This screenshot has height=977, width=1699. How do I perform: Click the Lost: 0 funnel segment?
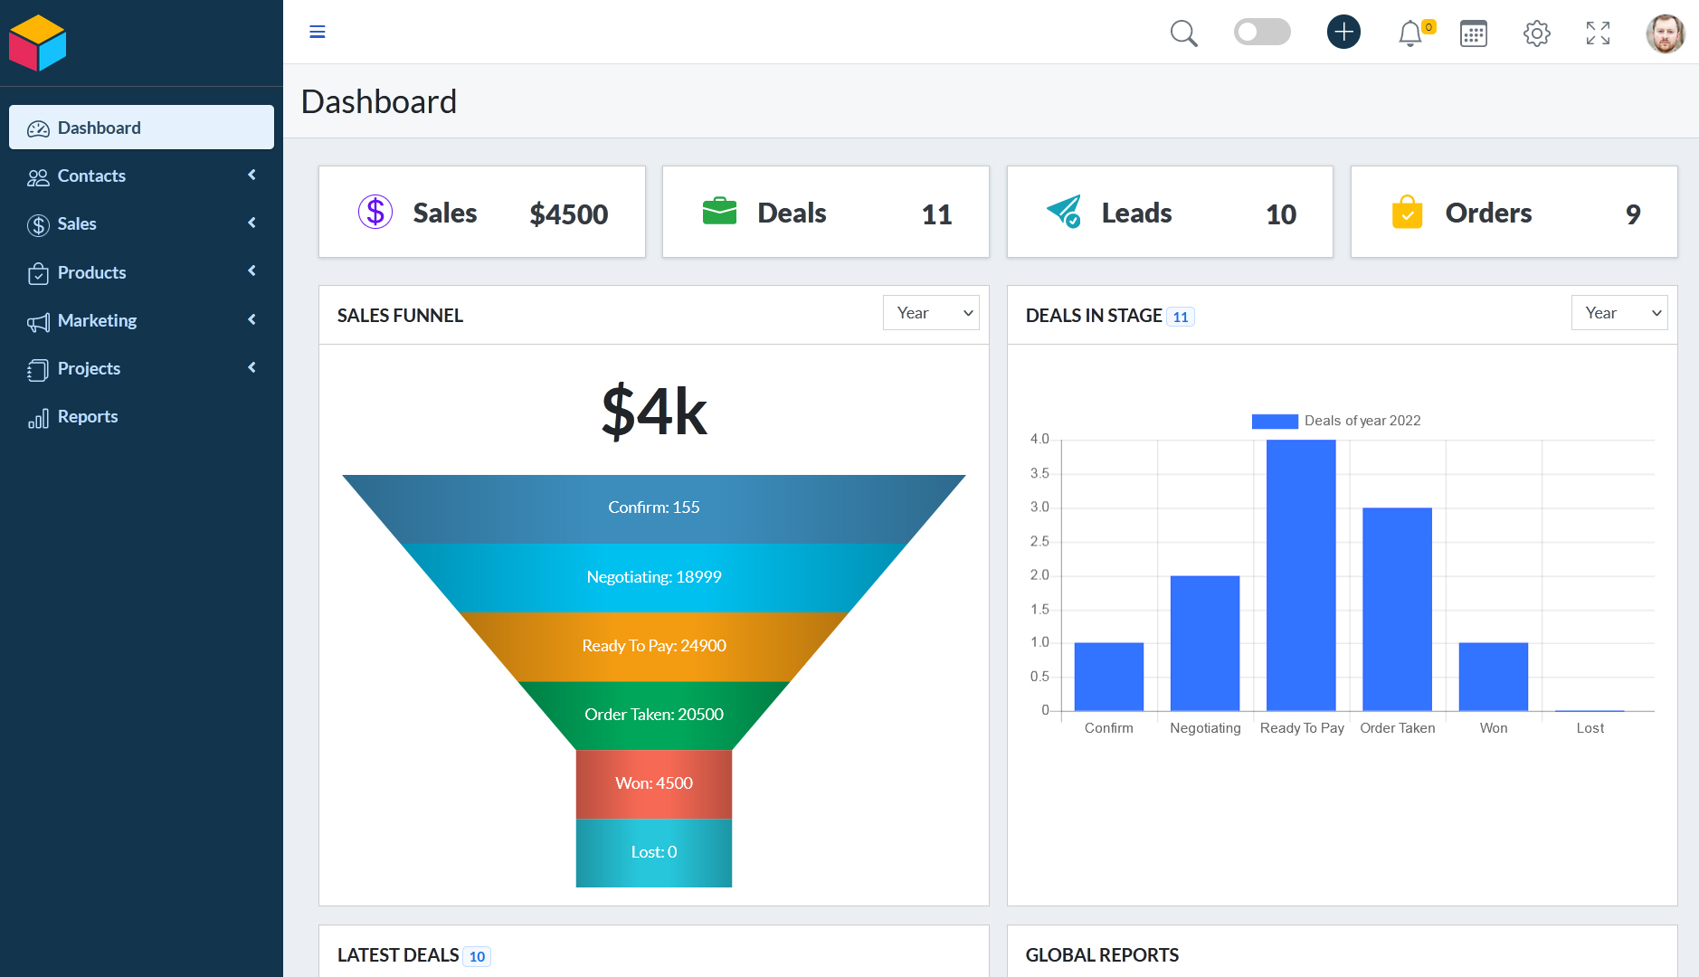point(654,853)
